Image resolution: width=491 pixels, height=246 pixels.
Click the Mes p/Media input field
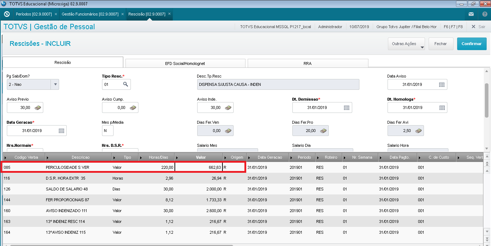pos(107,131)
